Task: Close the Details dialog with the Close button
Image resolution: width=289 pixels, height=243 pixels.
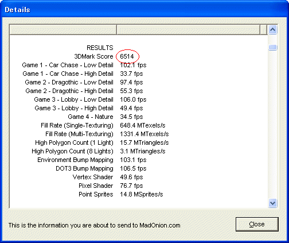Action: point(257,224)
